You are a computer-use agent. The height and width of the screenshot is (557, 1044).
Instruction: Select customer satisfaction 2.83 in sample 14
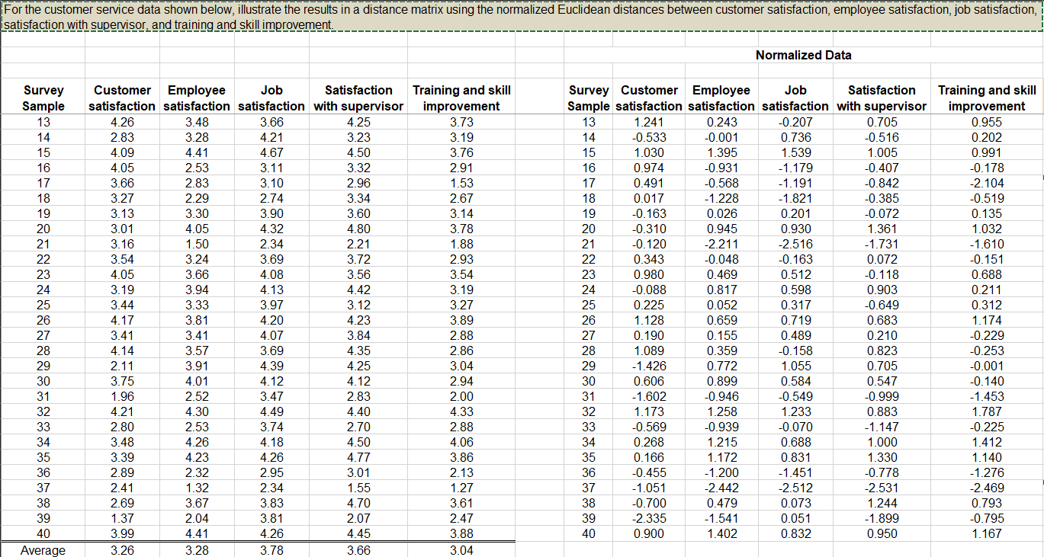point(120,137)
